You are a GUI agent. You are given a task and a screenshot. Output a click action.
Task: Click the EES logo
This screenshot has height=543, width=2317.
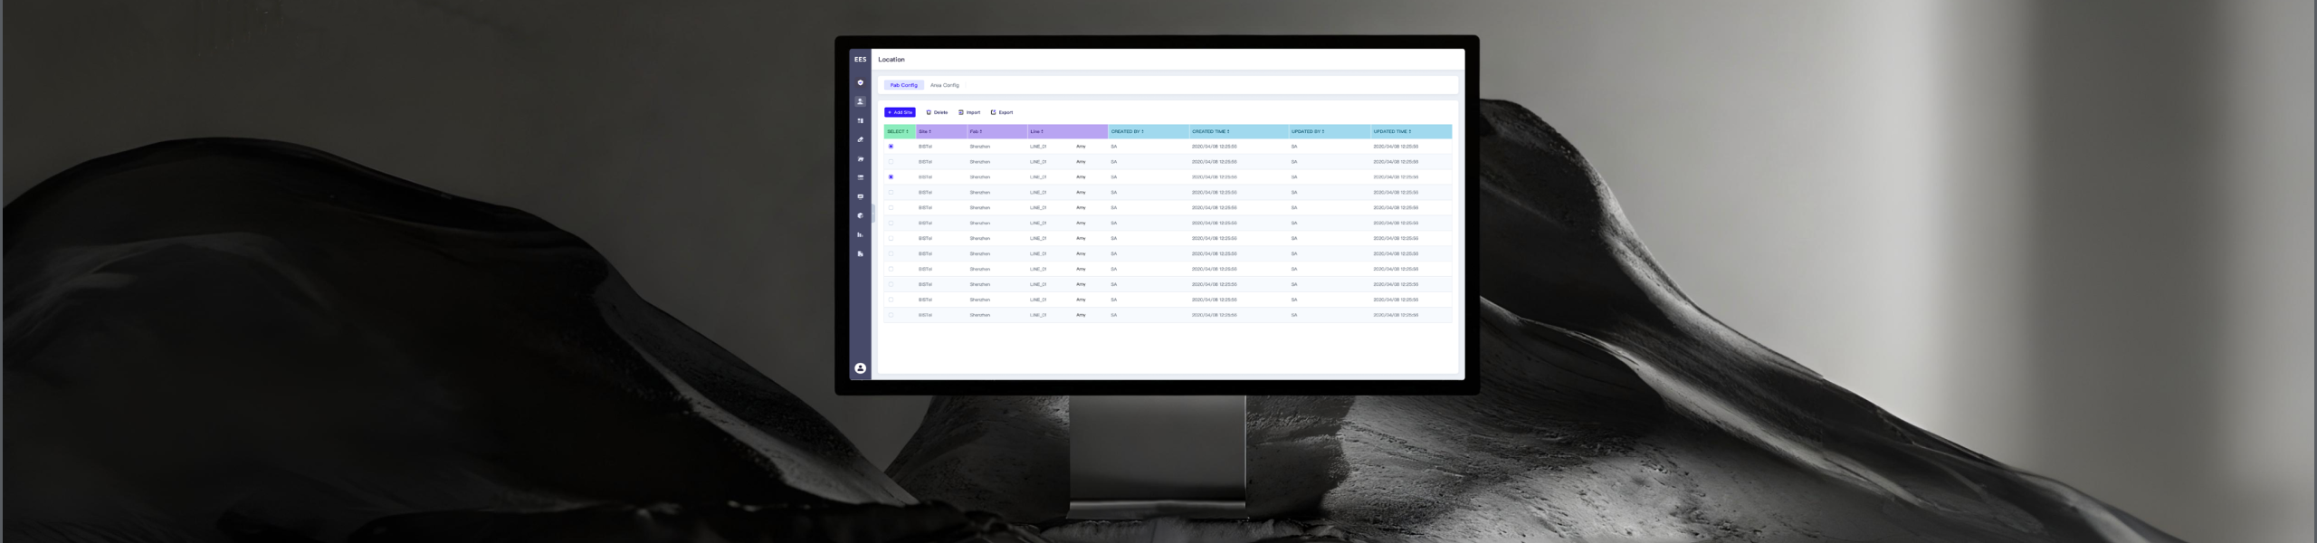860,60
